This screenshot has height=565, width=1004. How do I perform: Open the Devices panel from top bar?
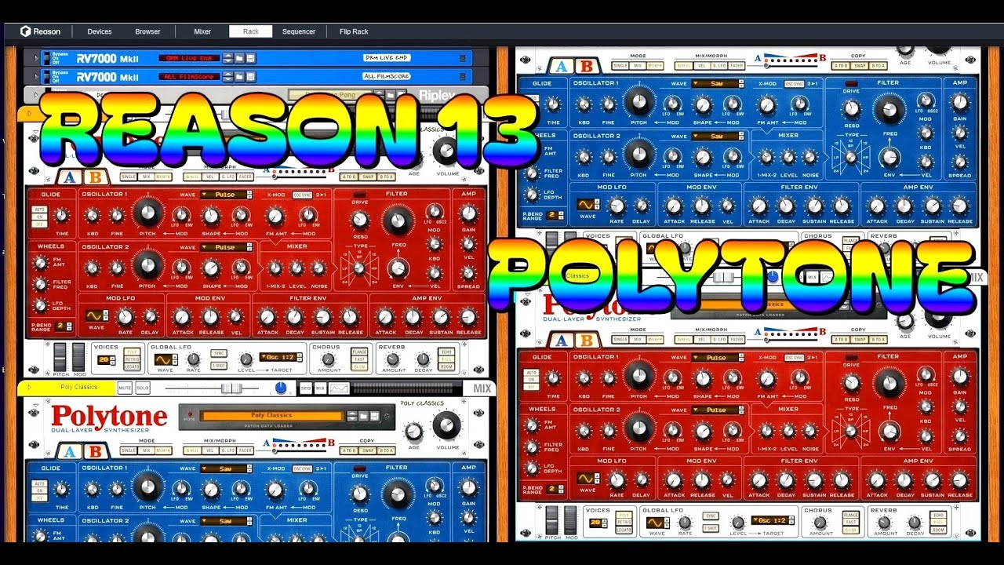point(100,31)
